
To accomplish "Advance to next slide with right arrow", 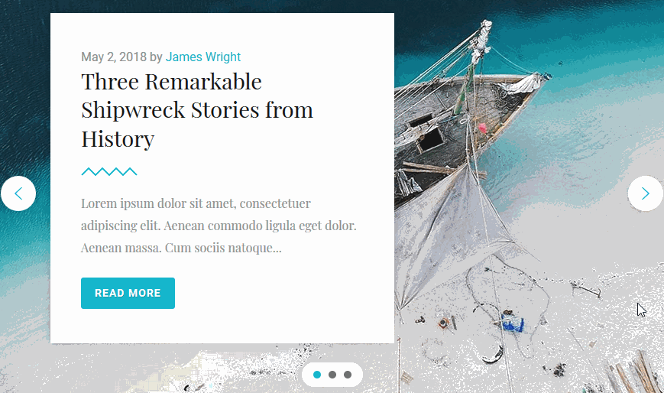I will click(x=646, y=193).
